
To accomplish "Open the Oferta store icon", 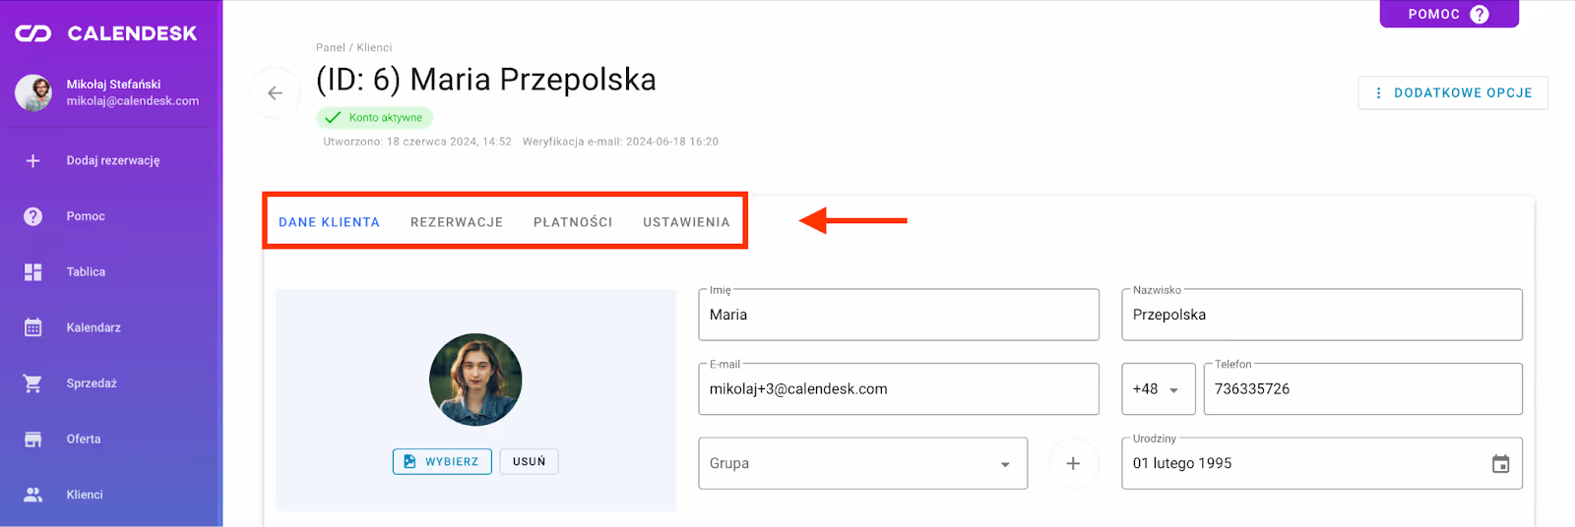I will 32,439.
